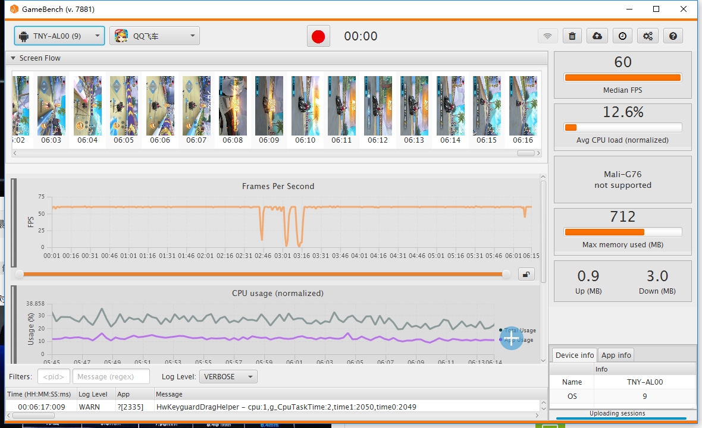Start recording with the red record button
The height and width of the screenshot is (428, 702).
[x=318, y=36]
